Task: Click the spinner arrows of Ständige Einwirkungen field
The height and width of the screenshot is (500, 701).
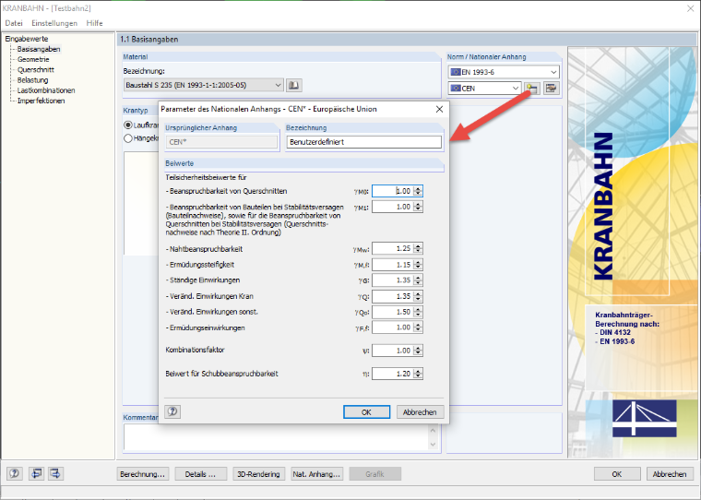Action: coord(418,280)
